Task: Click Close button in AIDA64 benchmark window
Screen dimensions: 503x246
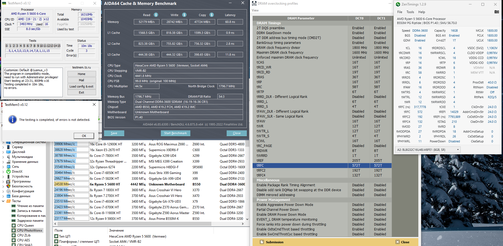Action: 237,133
